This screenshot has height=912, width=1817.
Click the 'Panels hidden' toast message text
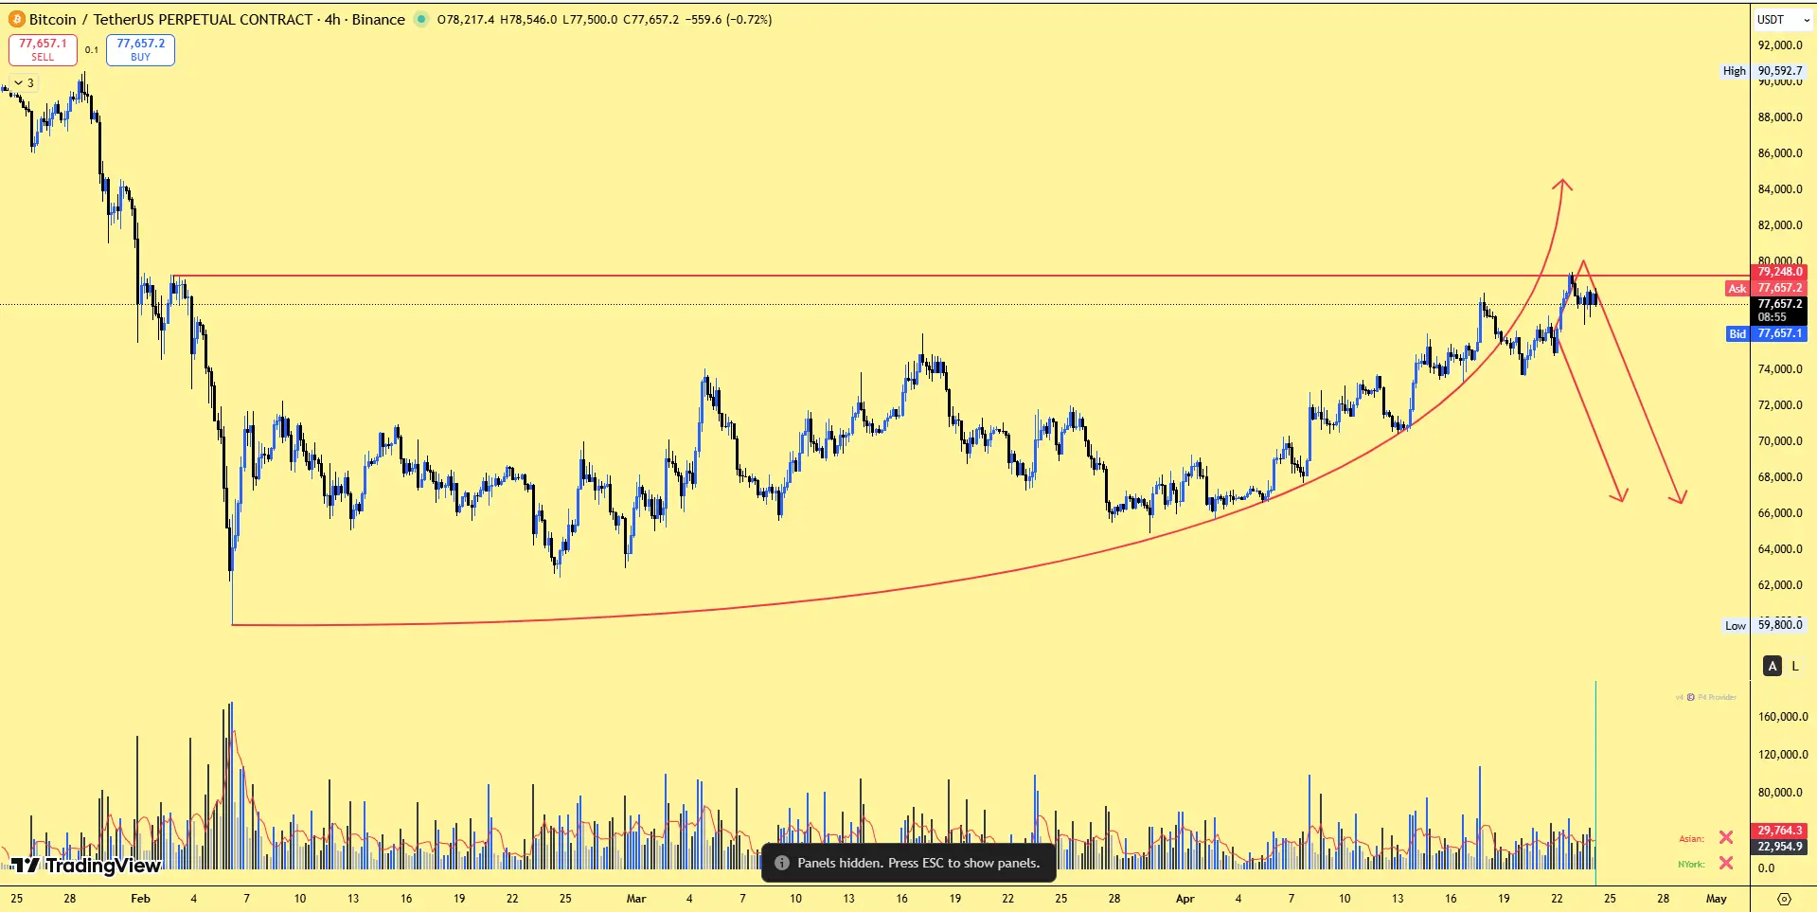point(918,863)
